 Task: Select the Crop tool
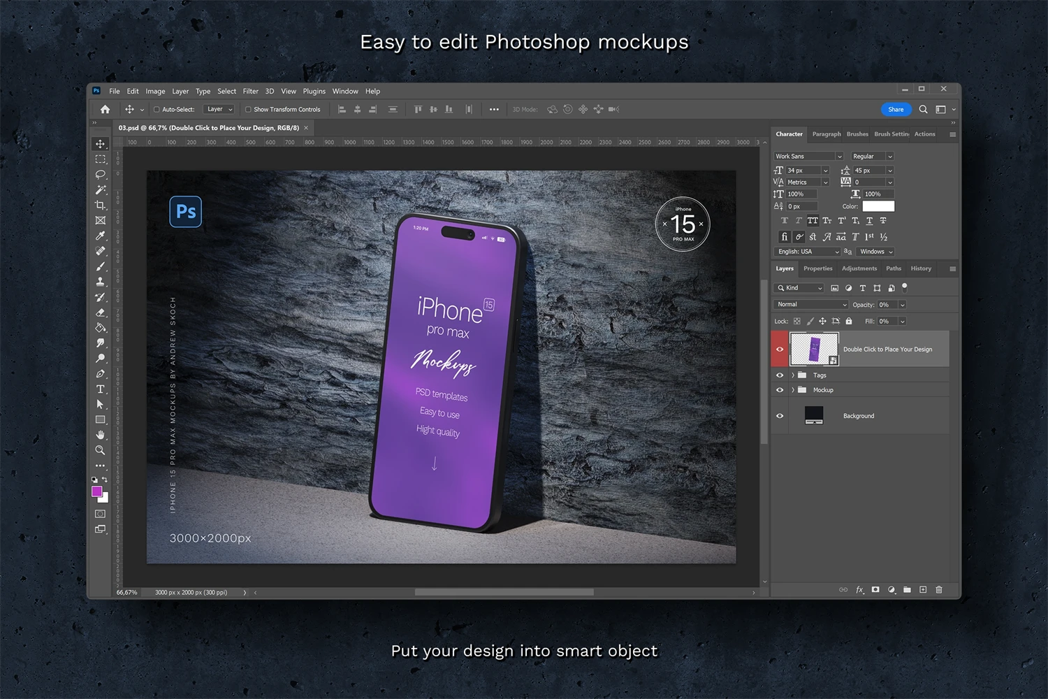[x=101, y=205]
